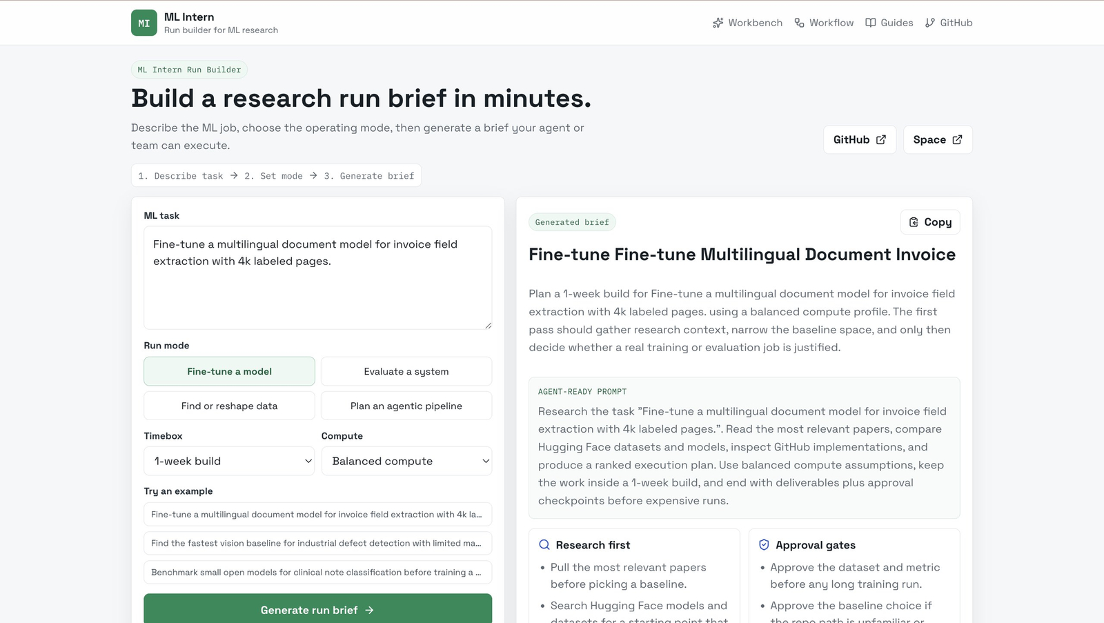Click the GitHub branch icon in navbar
This screenshot has width=1104, height=623.
[930, 23]
